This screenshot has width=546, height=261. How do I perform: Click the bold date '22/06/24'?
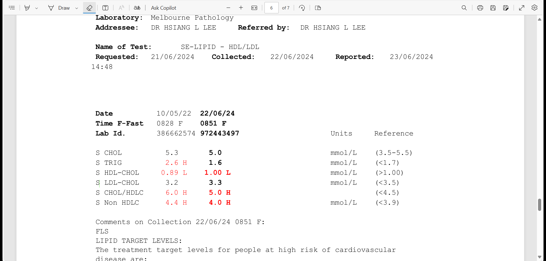[x=217, y=114]
